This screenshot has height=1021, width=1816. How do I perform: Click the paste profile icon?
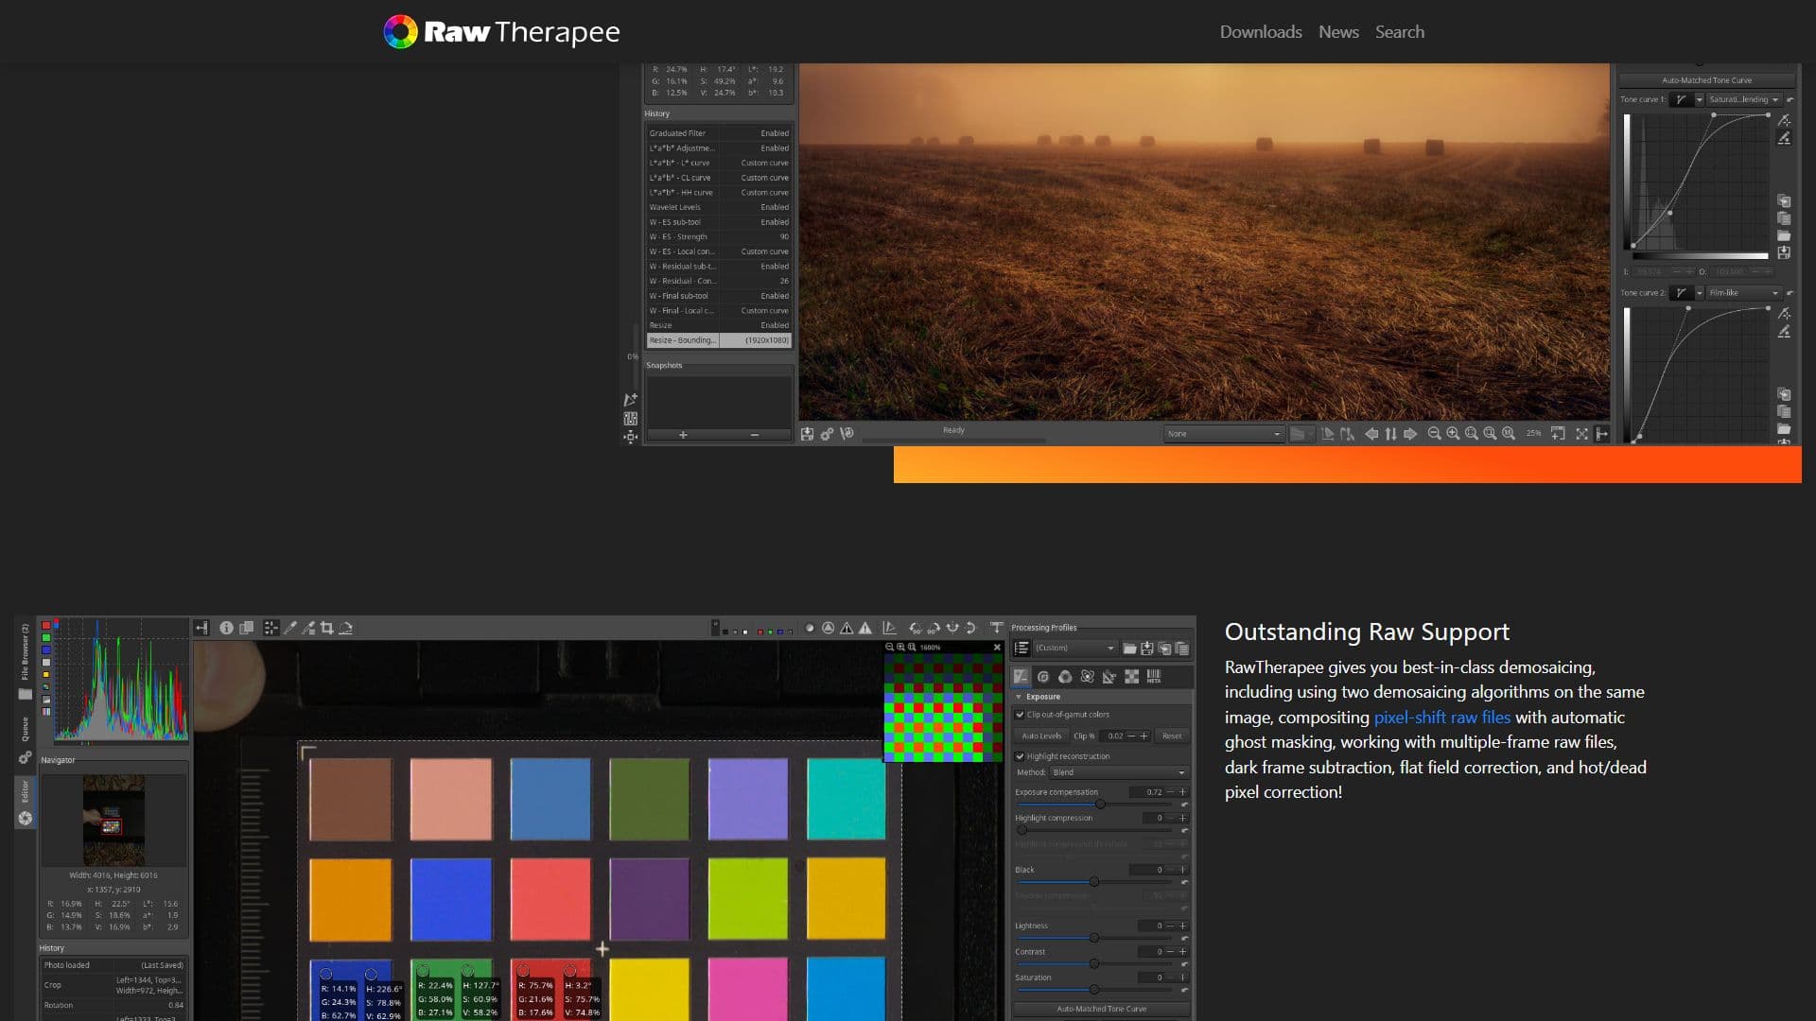pos(1182,649)
